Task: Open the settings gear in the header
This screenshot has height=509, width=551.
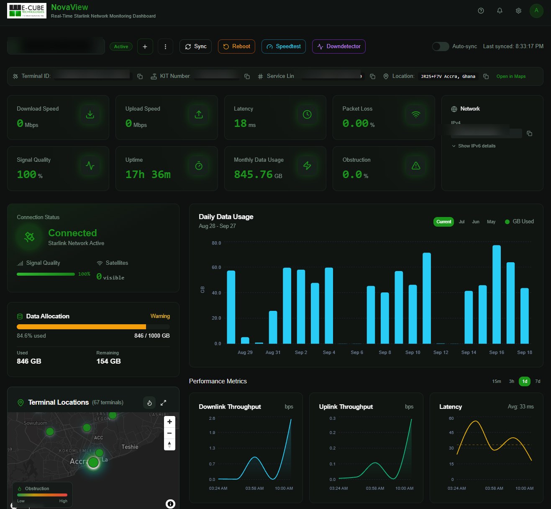Action: [x=518, y=11]
